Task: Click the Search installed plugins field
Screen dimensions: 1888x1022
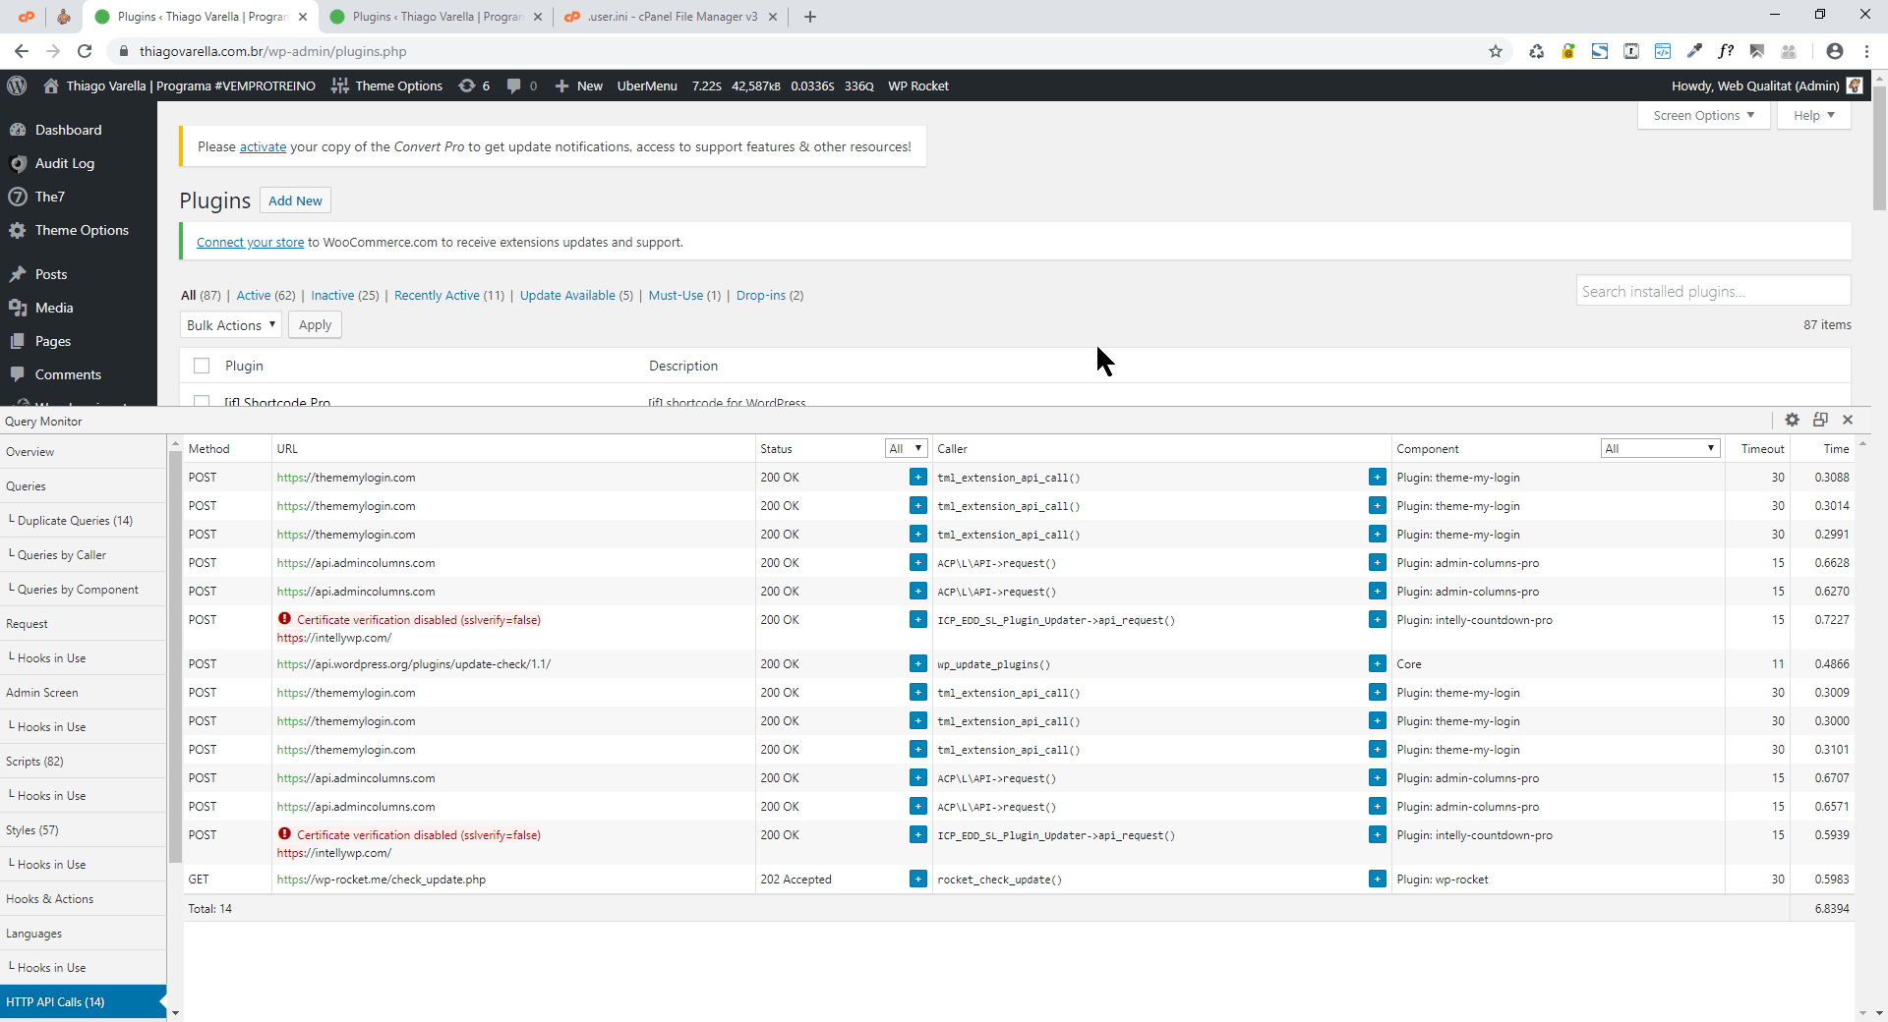Action: tap(1713, 292)
